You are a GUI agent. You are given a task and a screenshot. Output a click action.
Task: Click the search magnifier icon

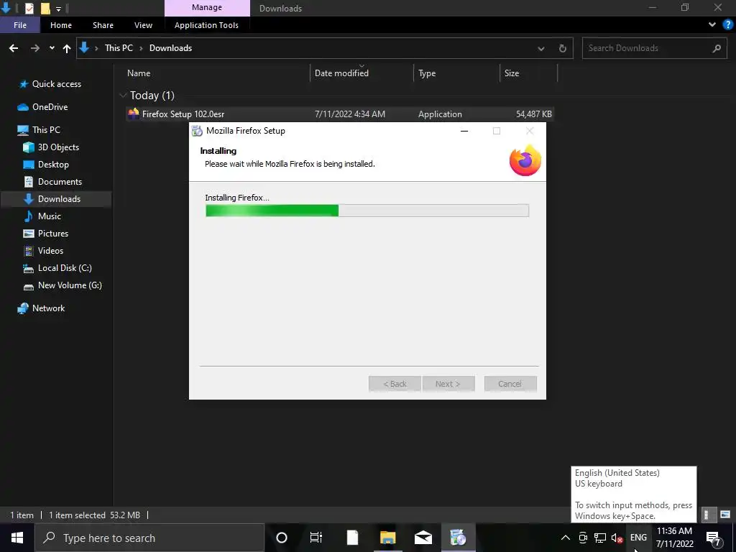click(717, 48)
